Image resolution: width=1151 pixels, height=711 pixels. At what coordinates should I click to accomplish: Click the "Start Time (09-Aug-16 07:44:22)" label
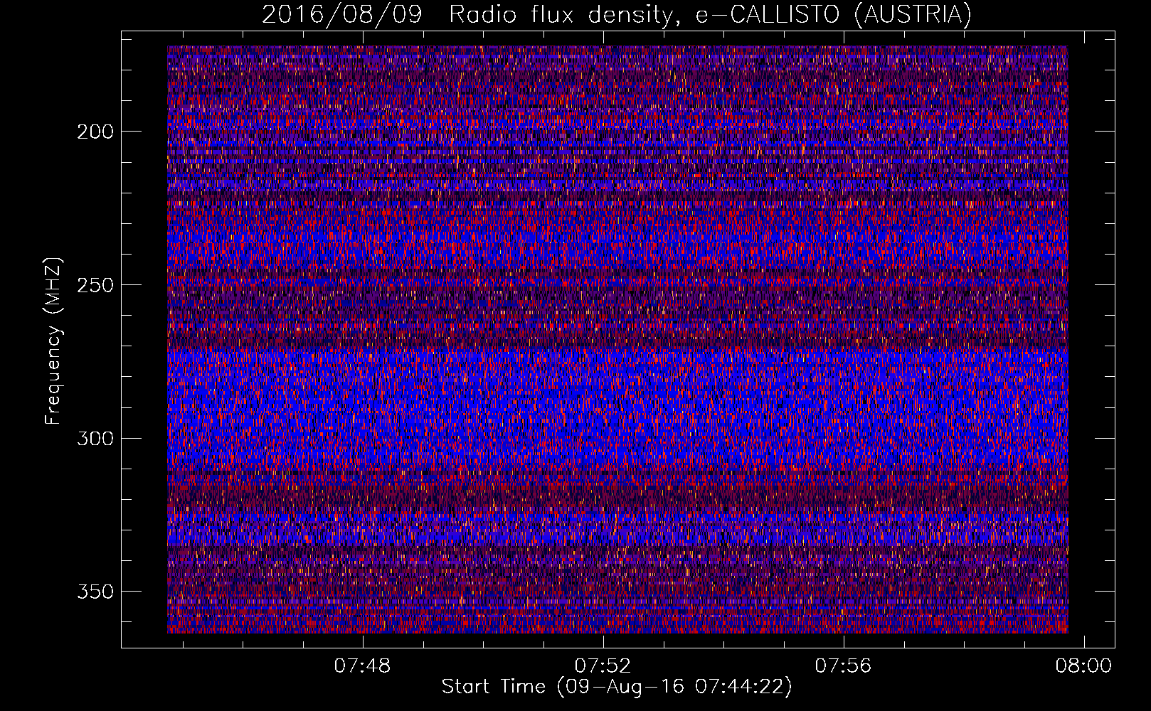pyautogui.click(x=617, y=687)
